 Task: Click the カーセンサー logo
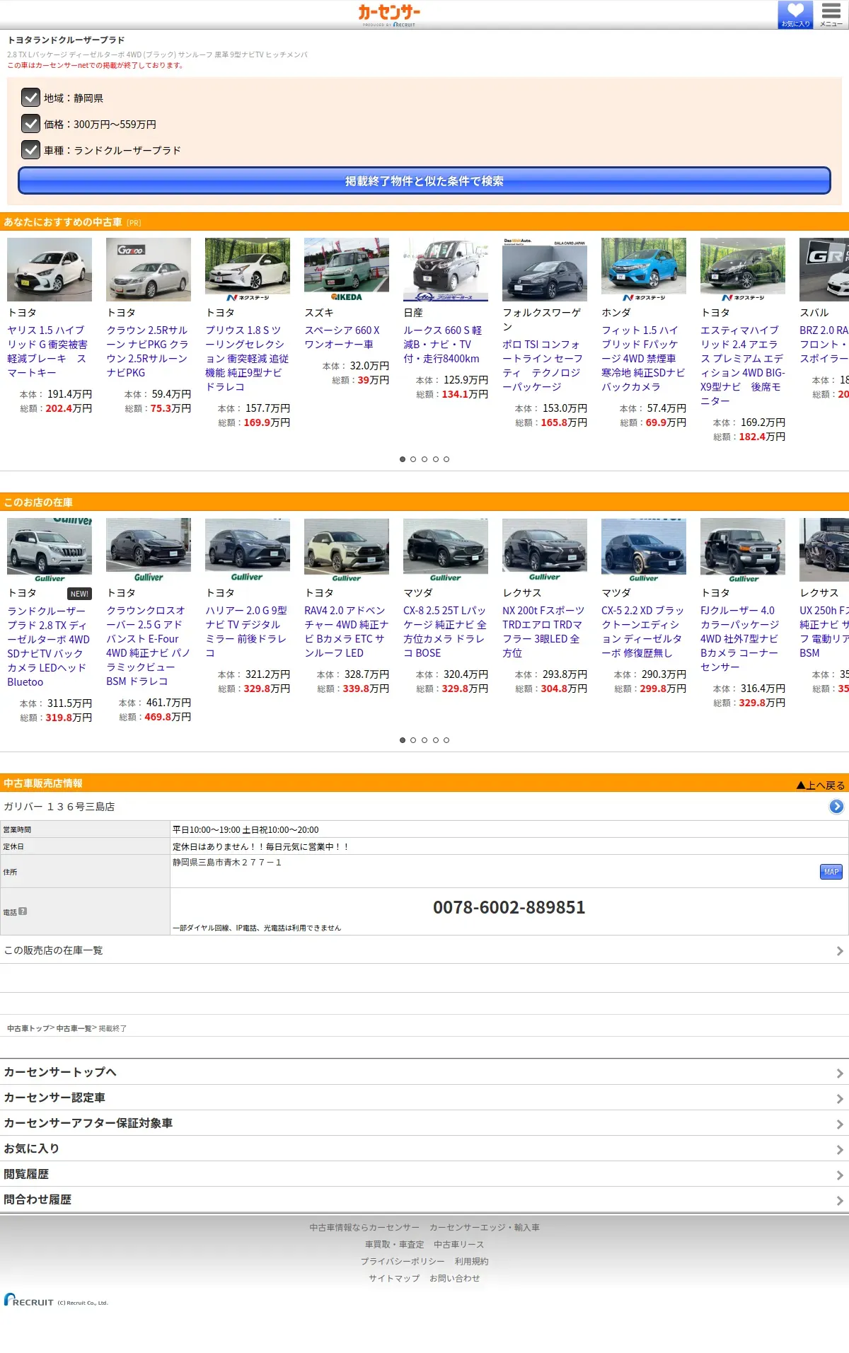tap(389, 14)
